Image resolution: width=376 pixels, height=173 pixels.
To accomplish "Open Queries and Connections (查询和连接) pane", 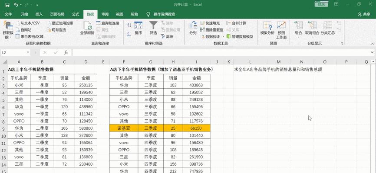I will [108, 23].
